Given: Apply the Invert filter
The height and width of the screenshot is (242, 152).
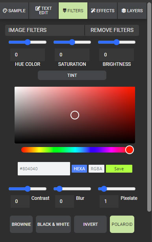Looking at the screenshot, I should (90, 224).
